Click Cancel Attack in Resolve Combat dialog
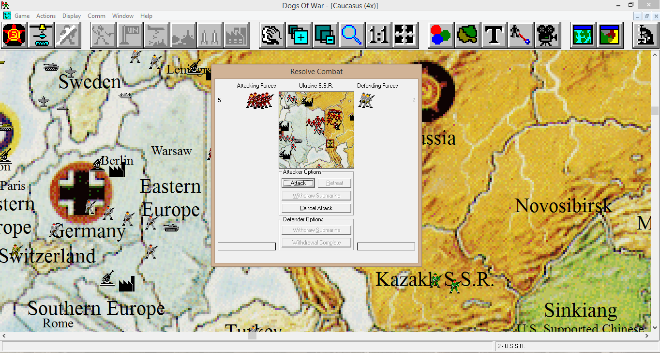The image size is (660, 353). pos(316,208)
